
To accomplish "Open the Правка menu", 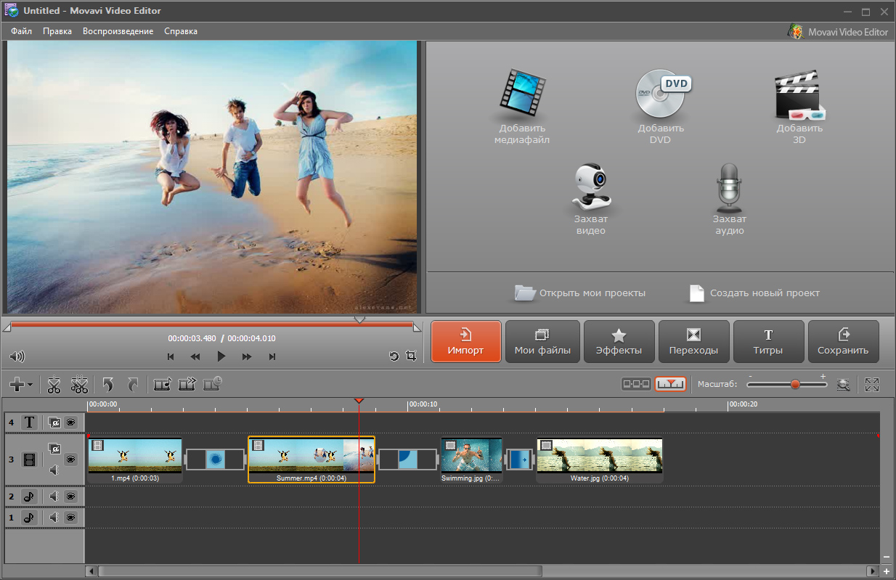I will [x=57, y=31].
